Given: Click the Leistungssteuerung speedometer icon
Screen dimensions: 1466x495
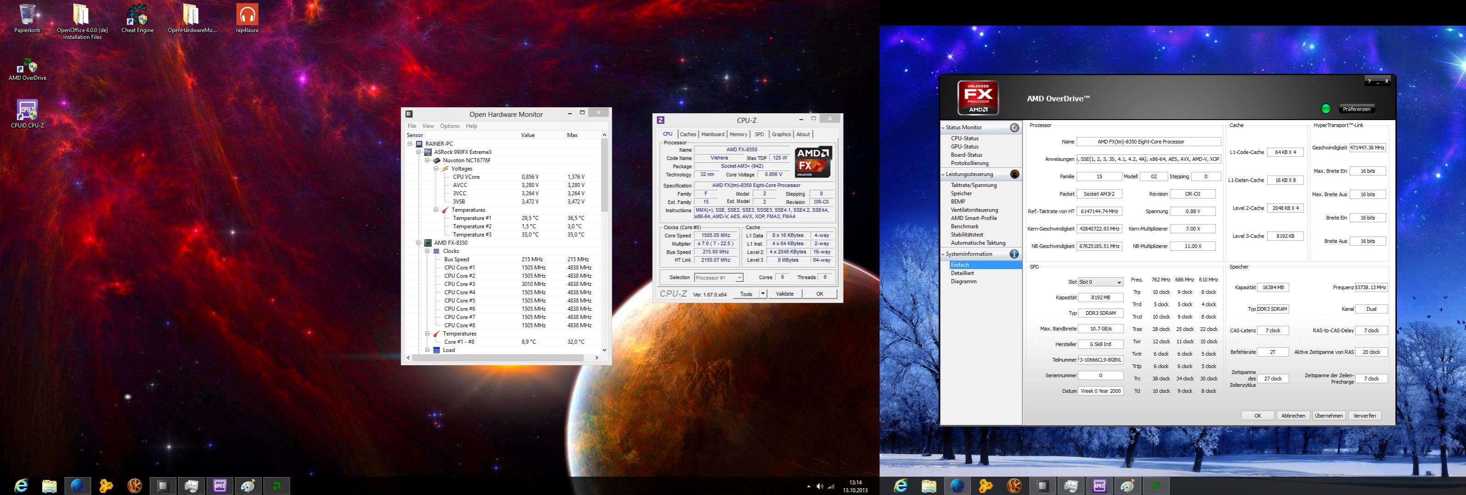Looking at the screenshot, I should click(x=1015, y=174).
